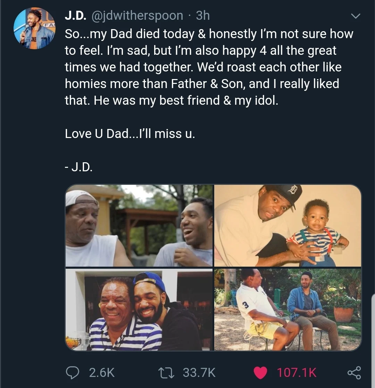Viewport: 375px width, 388px height.
Task: Unlike the tweet via the red heart
Action: pos(261,372)
